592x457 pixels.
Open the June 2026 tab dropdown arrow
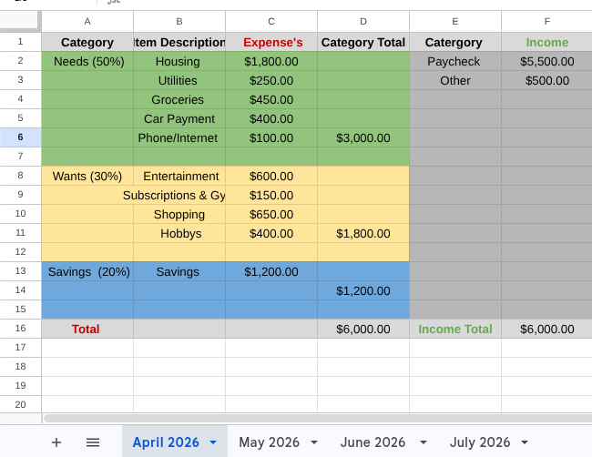tap(420, 442)
